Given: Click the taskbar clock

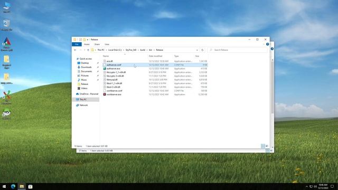Looking at the screenshot, I should (x=323, y=186).
